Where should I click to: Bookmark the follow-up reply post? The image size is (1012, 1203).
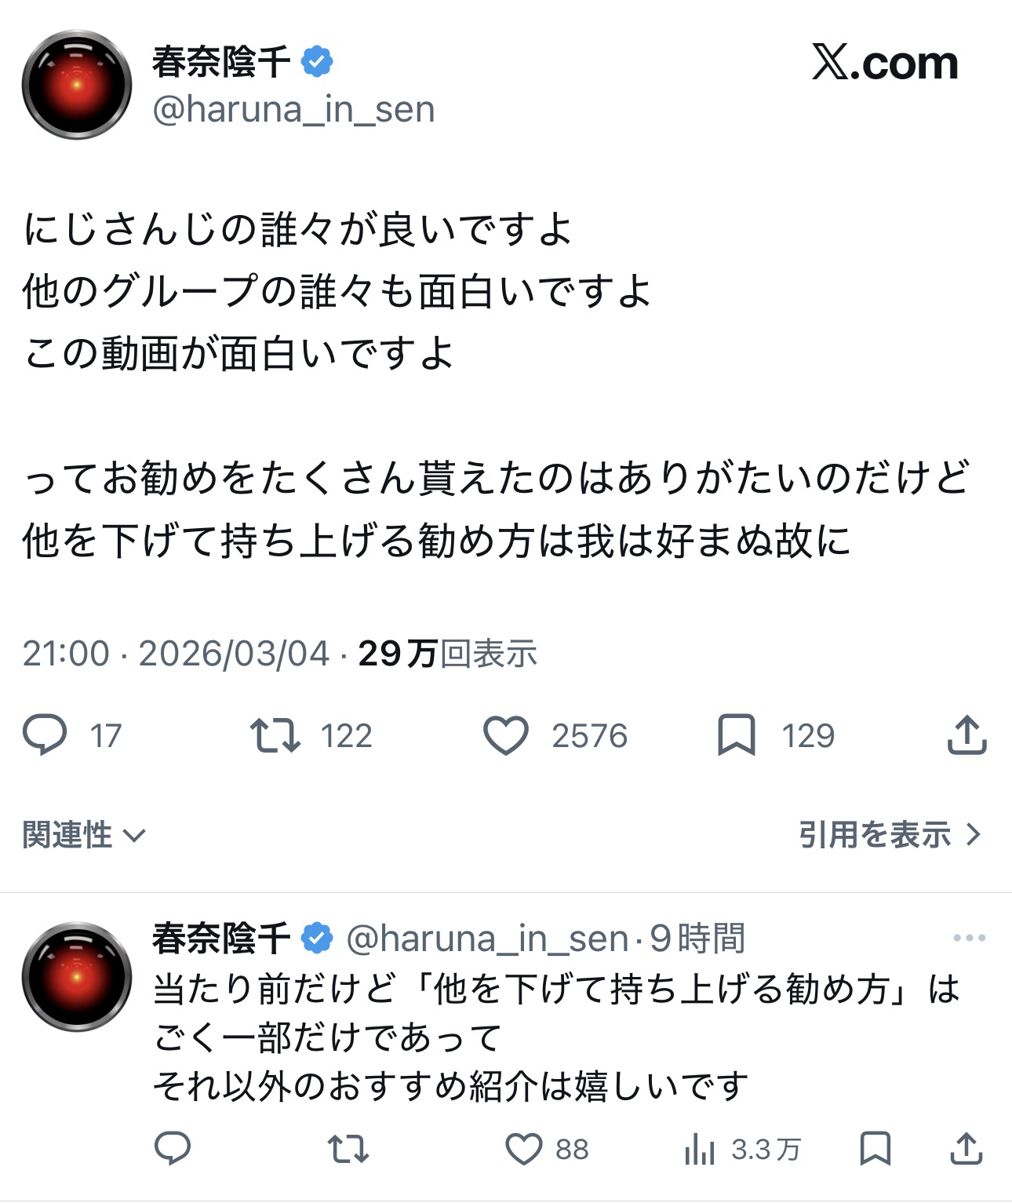[875, 1149]
